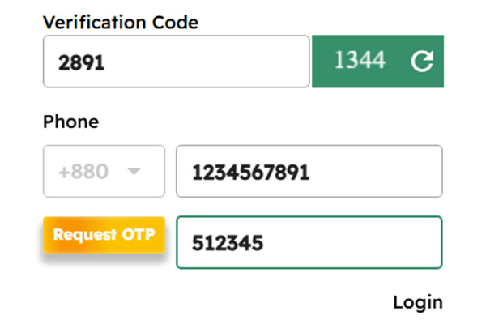Click the 1344 captcha code image
The width and height of the screenshot is (486, 324).
pyautogui.click(x=359, y=62)
